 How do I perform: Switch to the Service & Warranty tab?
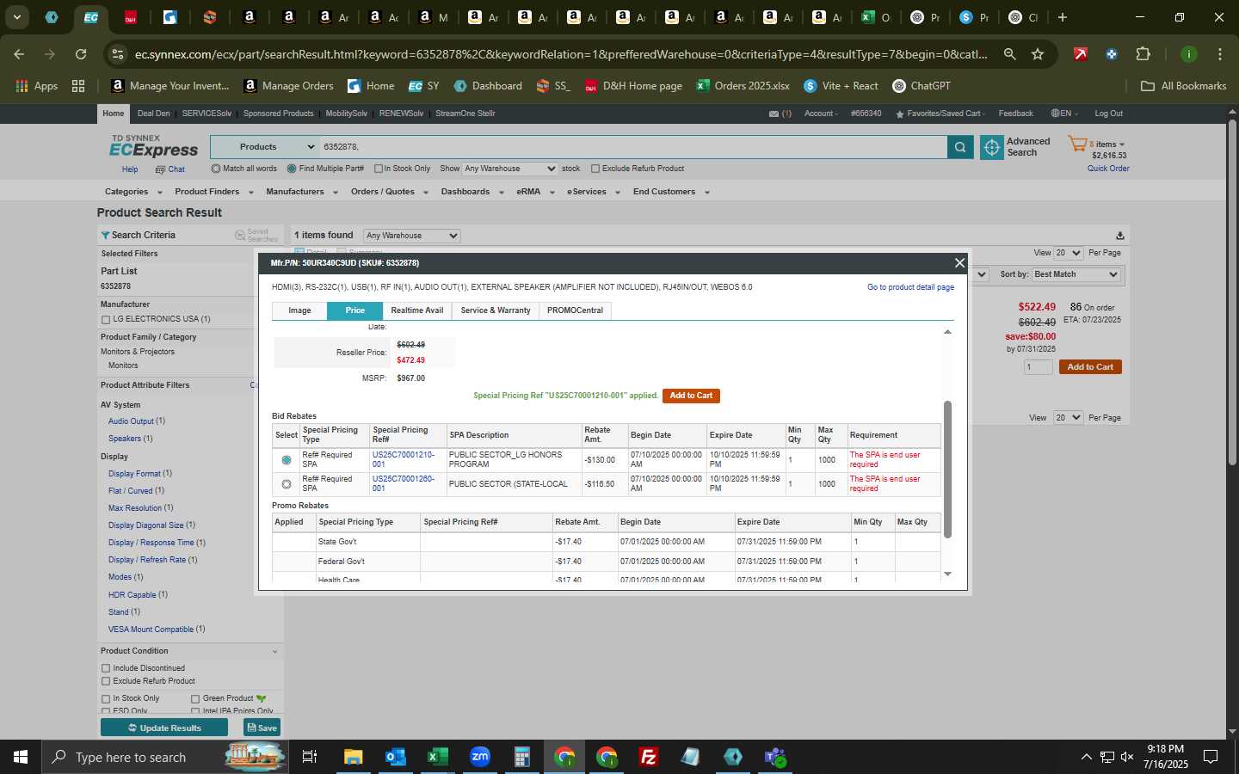pyautogui.click(x=496, y=310)
